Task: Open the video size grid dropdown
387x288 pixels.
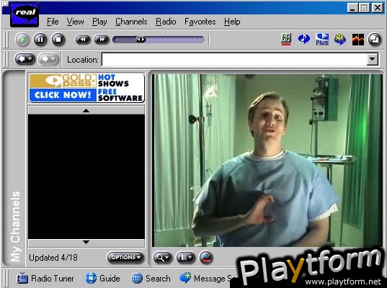Action: click(186, 258)
